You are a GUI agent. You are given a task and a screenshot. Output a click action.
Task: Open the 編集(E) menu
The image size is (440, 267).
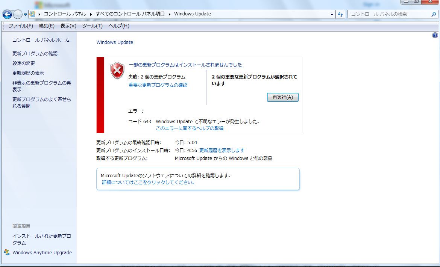coord(47,26)
